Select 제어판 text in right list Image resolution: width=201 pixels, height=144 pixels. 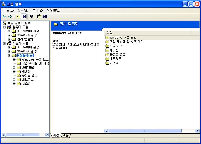(x=114, y=50)
